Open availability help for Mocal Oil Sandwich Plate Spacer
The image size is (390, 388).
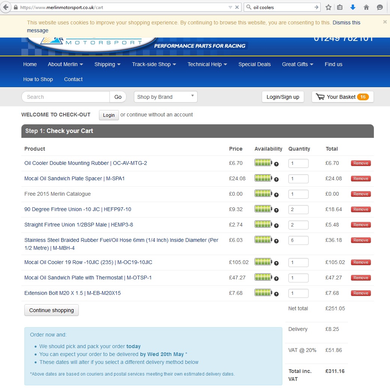click(276, 180)
